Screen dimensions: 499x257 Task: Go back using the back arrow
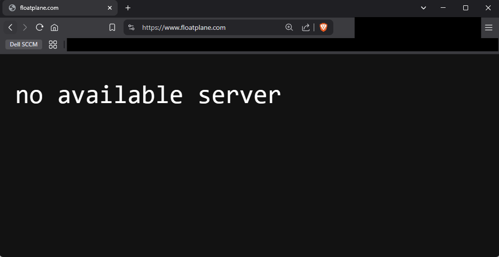10,27
